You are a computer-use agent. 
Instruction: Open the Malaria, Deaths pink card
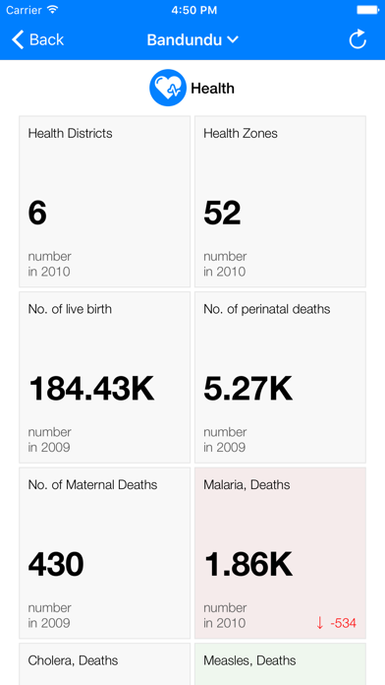pos(280,553)
